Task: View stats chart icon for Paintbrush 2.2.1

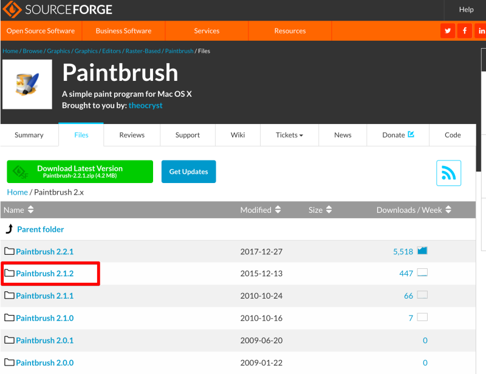Action: (422, 251)
